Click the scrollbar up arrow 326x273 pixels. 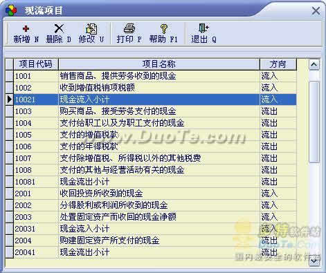(x=314, y=64)
